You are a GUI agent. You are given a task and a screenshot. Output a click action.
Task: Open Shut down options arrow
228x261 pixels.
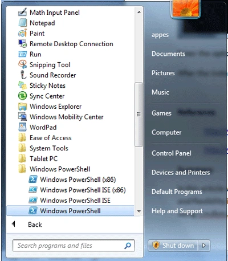(x=204, y=246)
